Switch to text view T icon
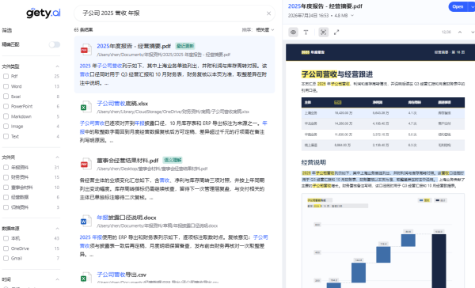 (x=306, y=32)
